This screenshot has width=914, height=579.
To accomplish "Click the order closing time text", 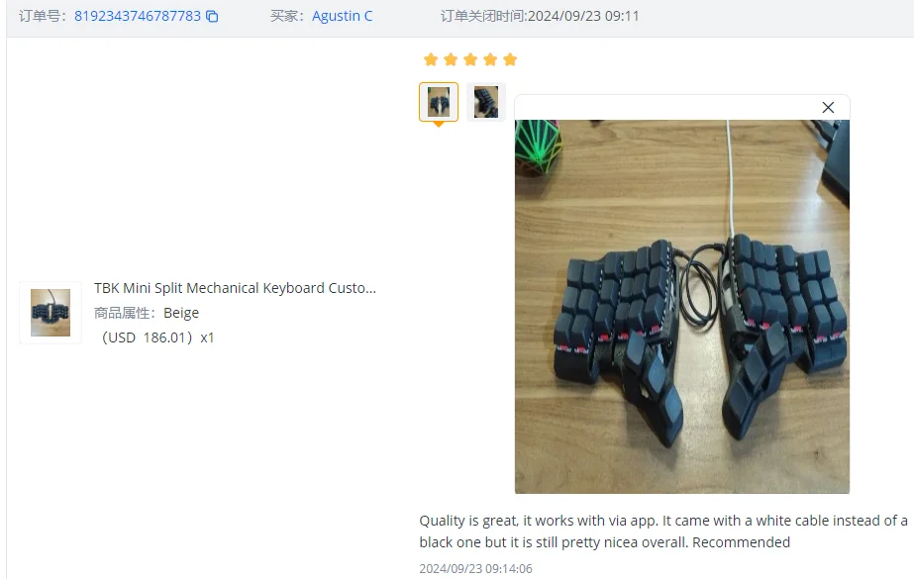I will [x=540, y=16].
